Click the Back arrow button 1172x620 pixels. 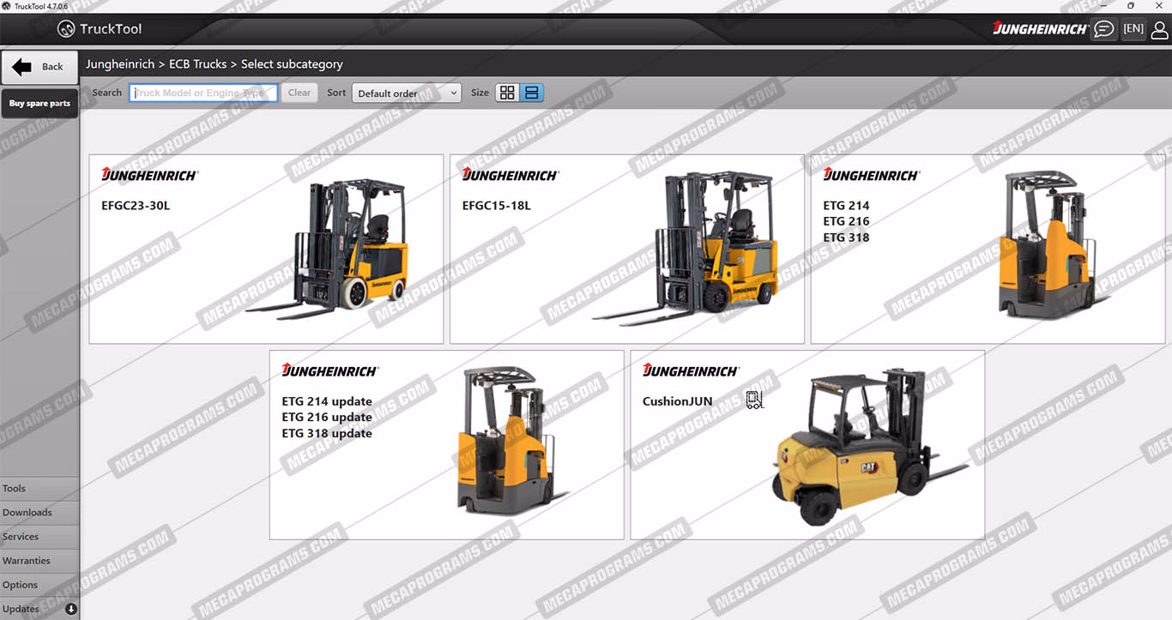tap(39, 67)
